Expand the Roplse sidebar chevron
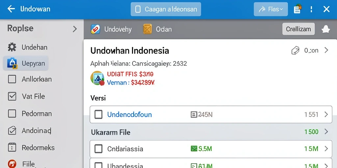337x168 pixels. [75, 29]
